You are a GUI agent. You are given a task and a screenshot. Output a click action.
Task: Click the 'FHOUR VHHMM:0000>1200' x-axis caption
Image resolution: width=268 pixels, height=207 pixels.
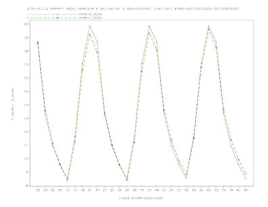point(141,198)
